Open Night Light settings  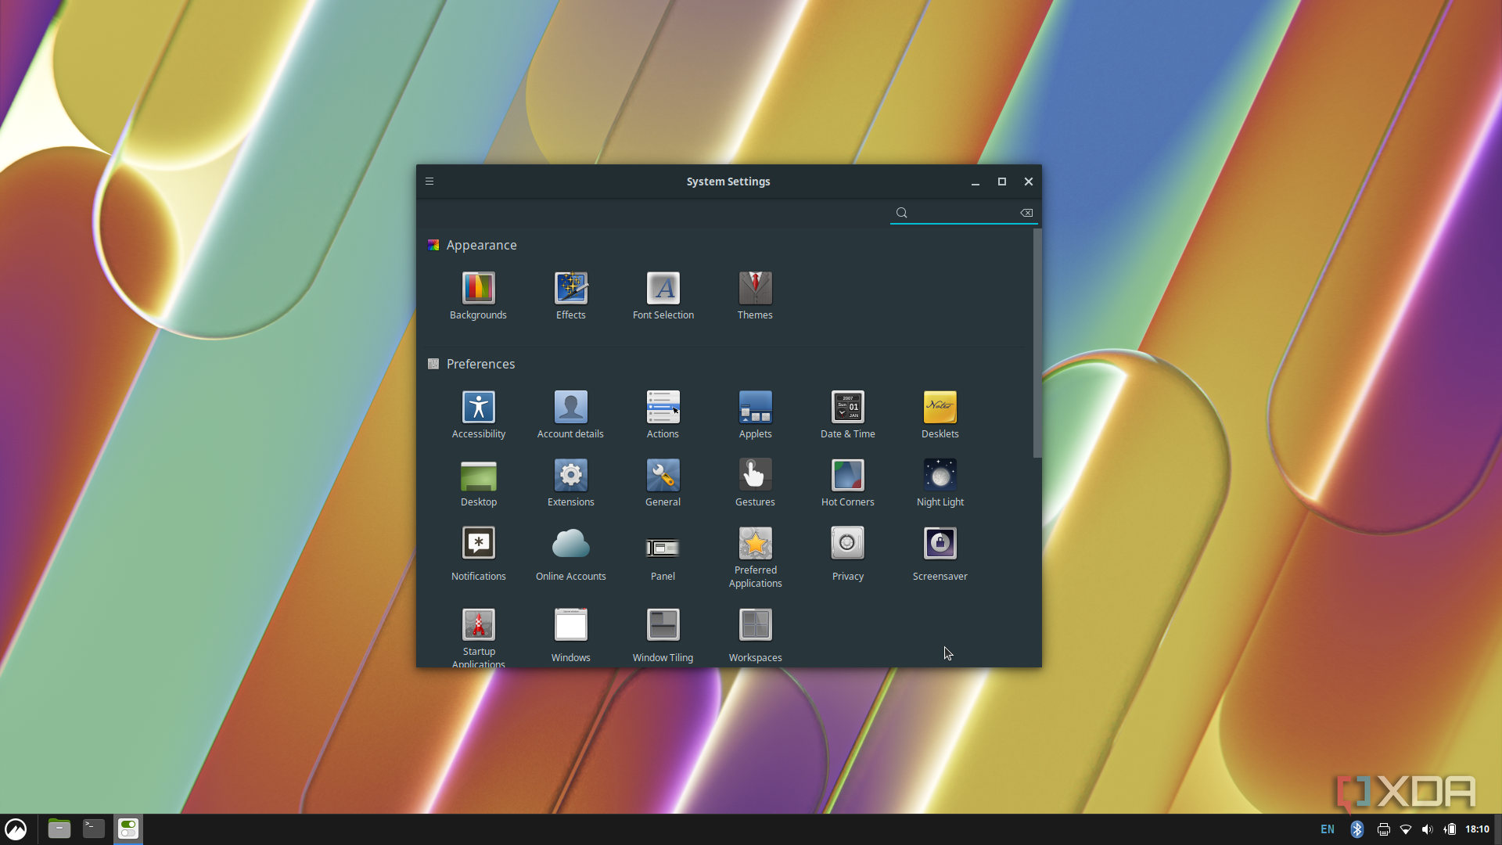point(940,483)
